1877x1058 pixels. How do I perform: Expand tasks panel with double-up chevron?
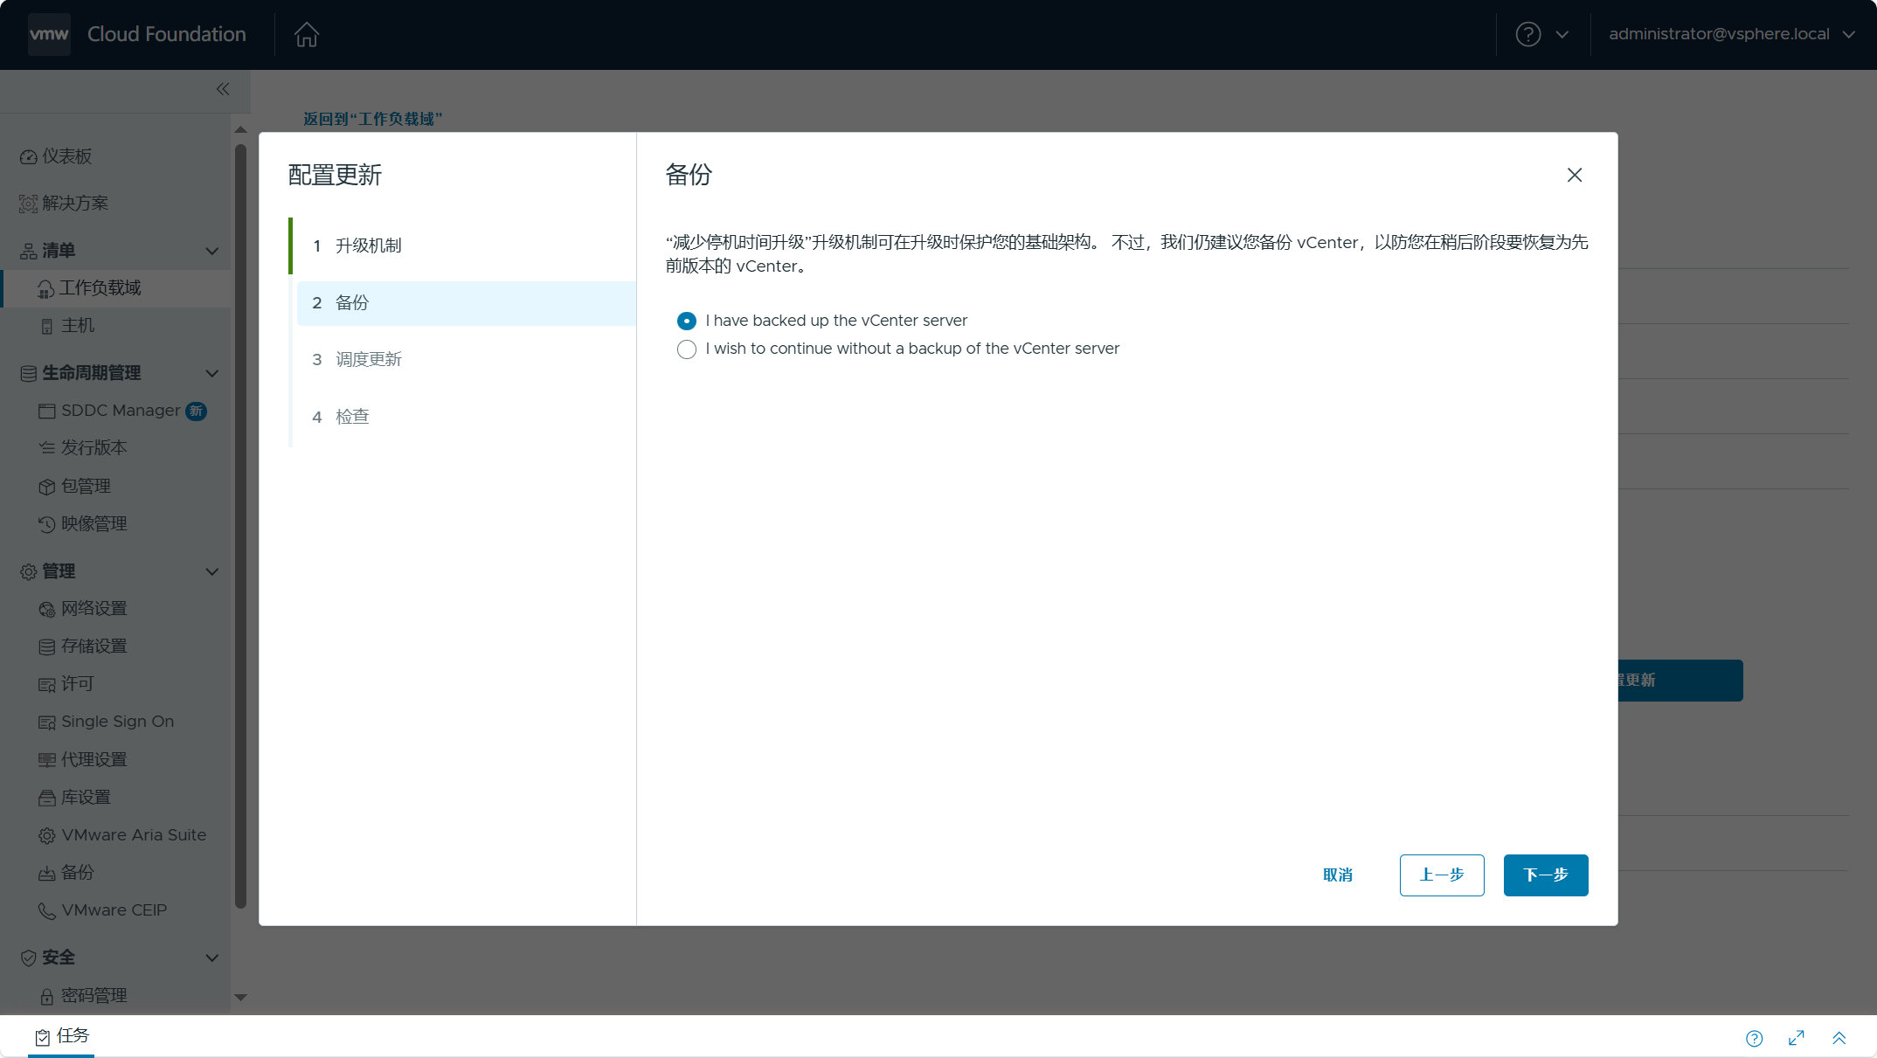1839,1038
